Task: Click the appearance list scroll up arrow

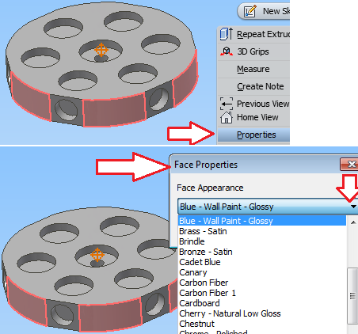Action: coord(353,222)
